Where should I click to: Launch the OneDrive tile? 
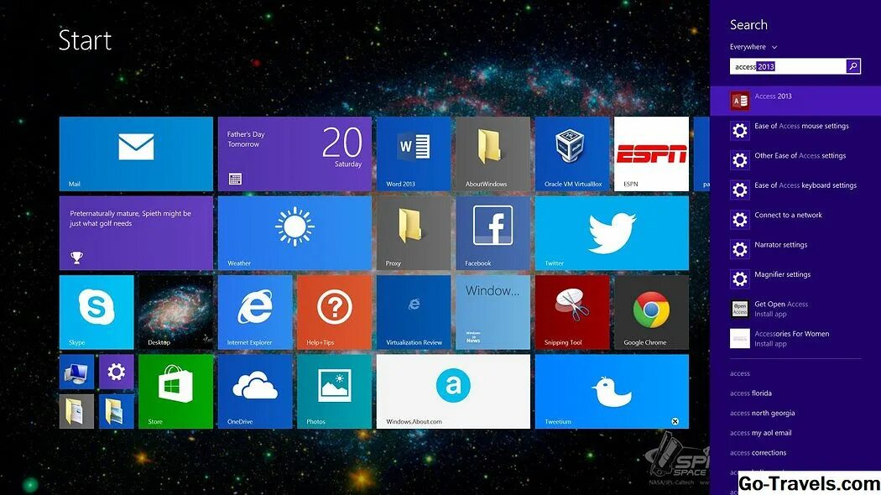coord(255,392)
